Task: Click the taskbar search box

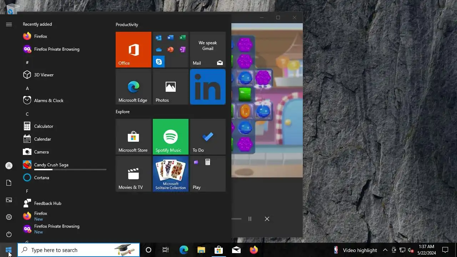Action: click(x=79, y=250)
